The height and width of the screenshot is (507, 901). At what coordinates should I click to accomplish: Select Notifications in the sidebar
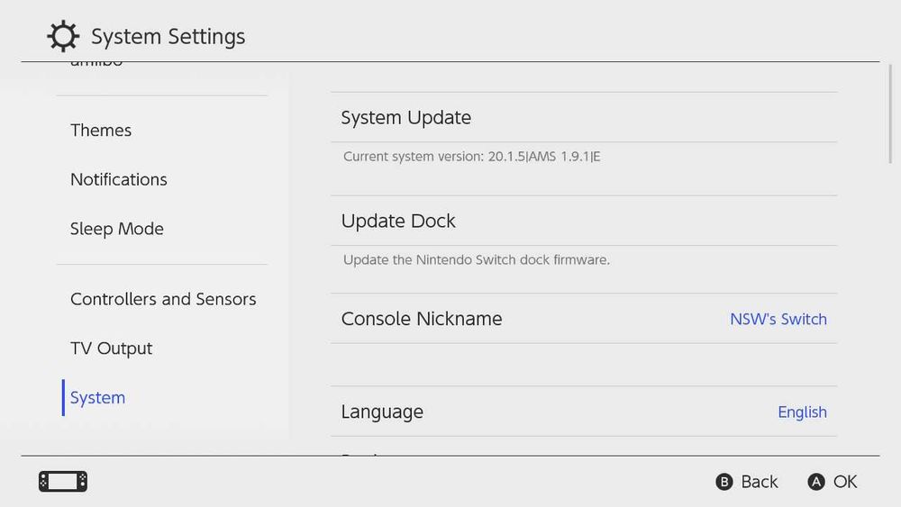(x=119, y=179)
